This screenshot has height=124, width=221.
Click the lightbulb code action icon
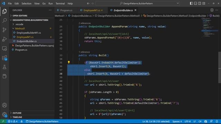[x=69, y=62]
